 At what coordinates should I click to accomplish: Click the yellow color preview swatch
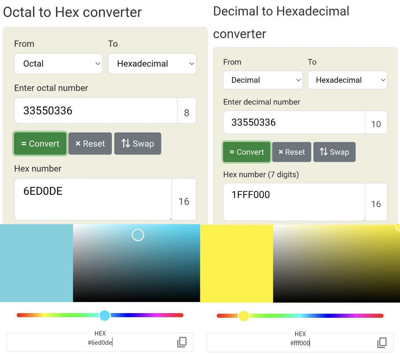pyautogui.click(x=237, y=263)
